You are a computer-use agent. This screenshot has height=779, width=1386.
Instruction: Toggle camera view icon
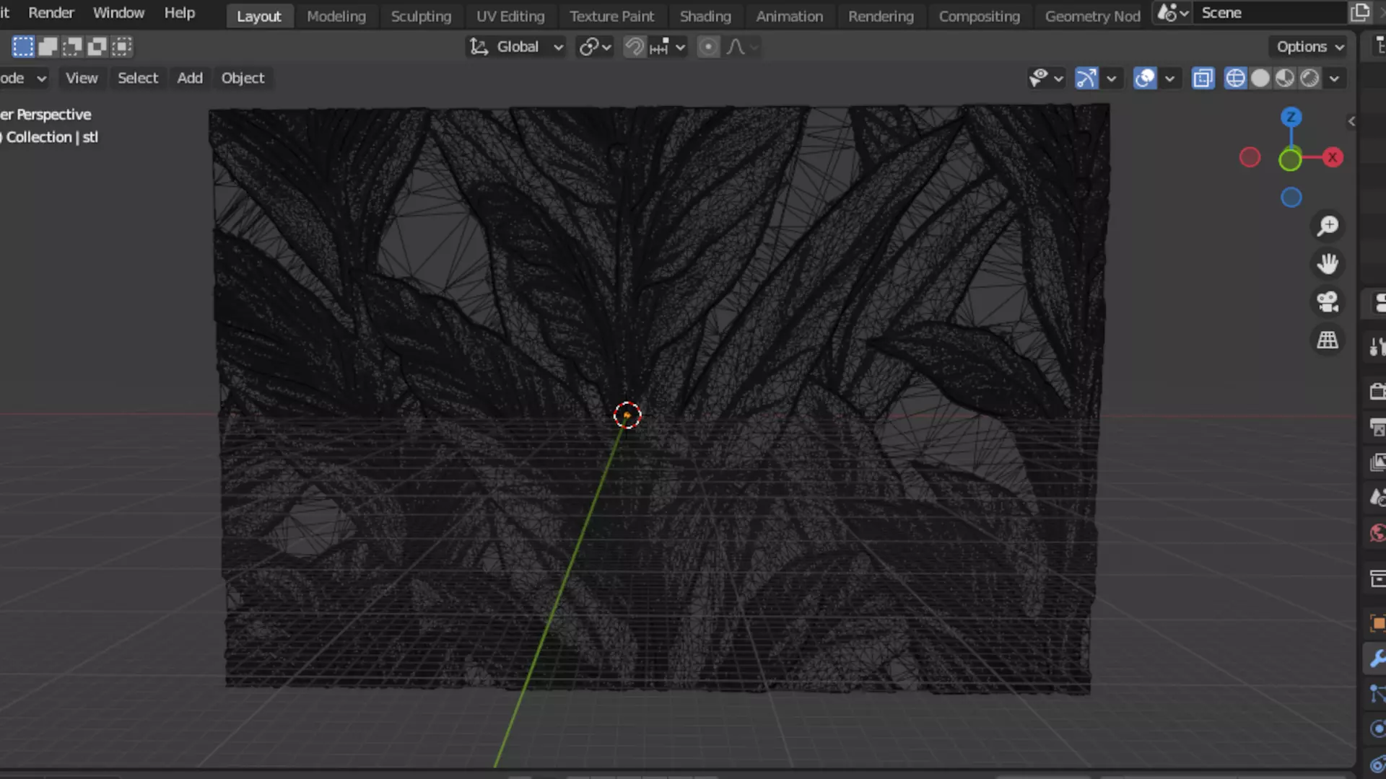pos(1328,302)
